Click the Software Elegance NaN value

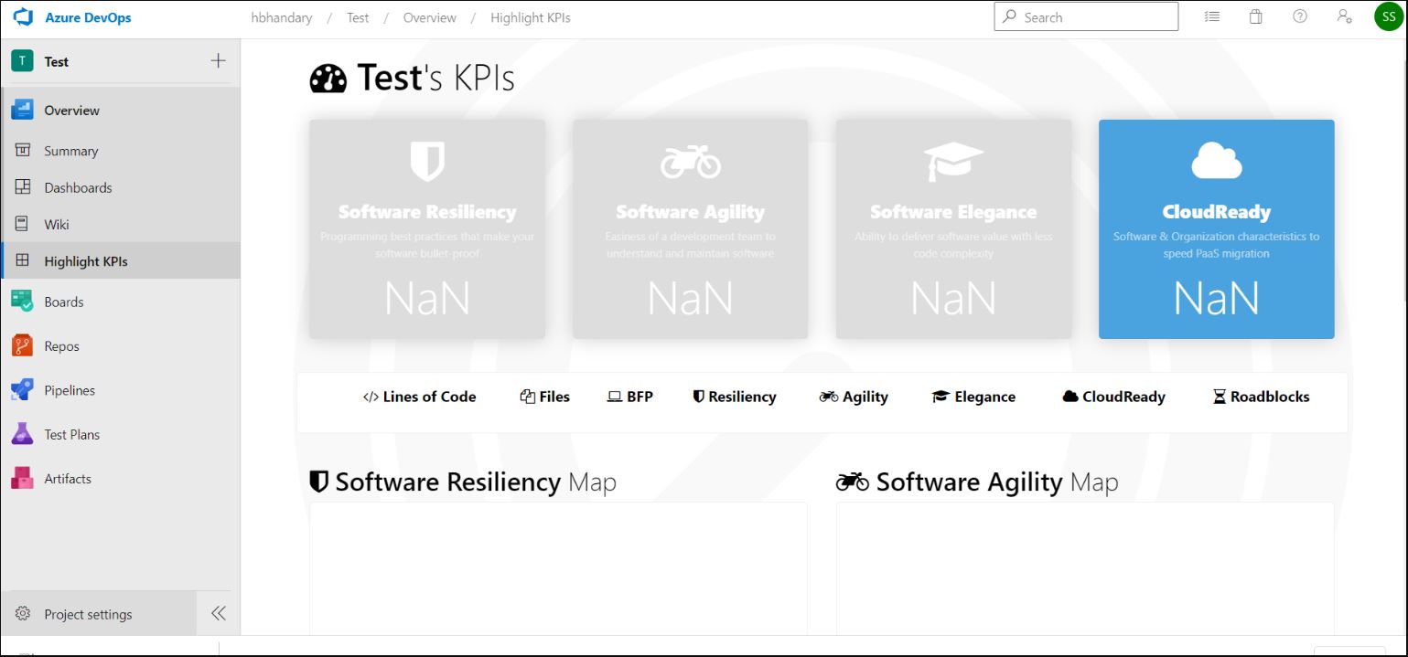pyautogui.click(x=953, y=298)
